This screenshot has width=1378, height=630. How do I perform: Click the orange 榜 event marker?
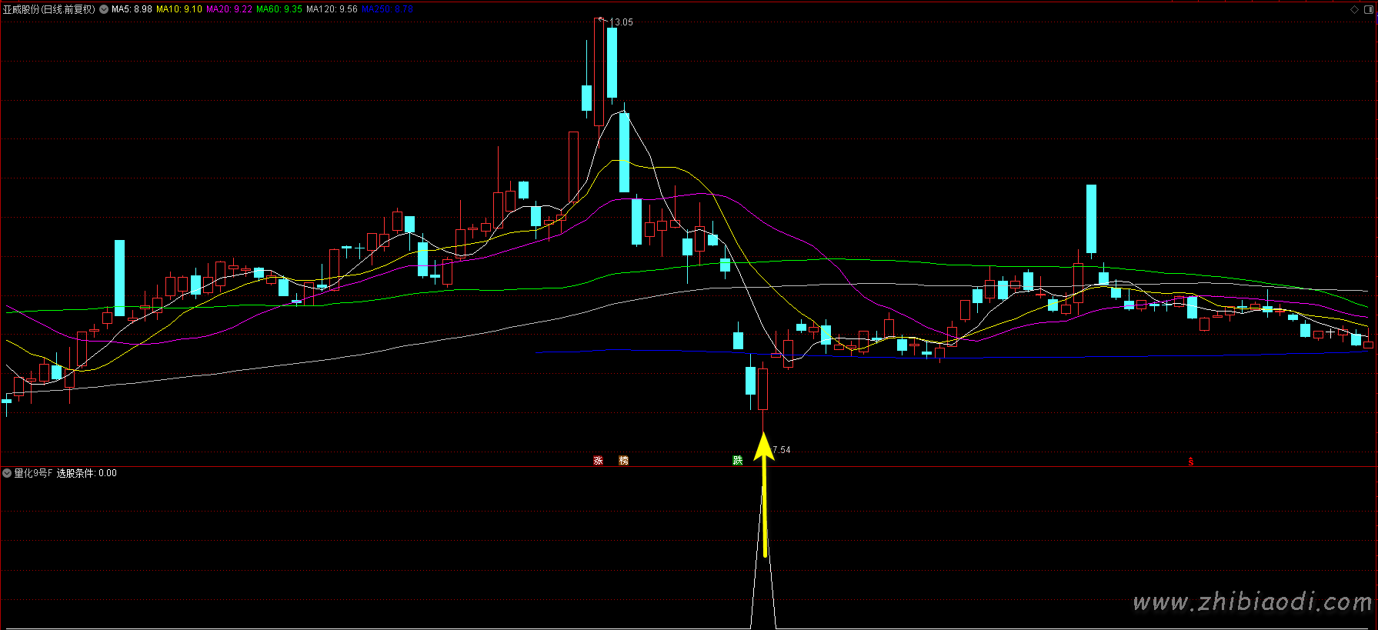pos(623,461)
